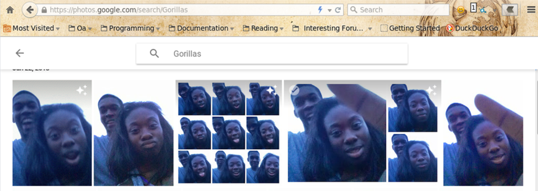This screenshot has height=191, width=538.
Task: Open the address bar history dropdown arrow
Action: (x=329, y=10)
